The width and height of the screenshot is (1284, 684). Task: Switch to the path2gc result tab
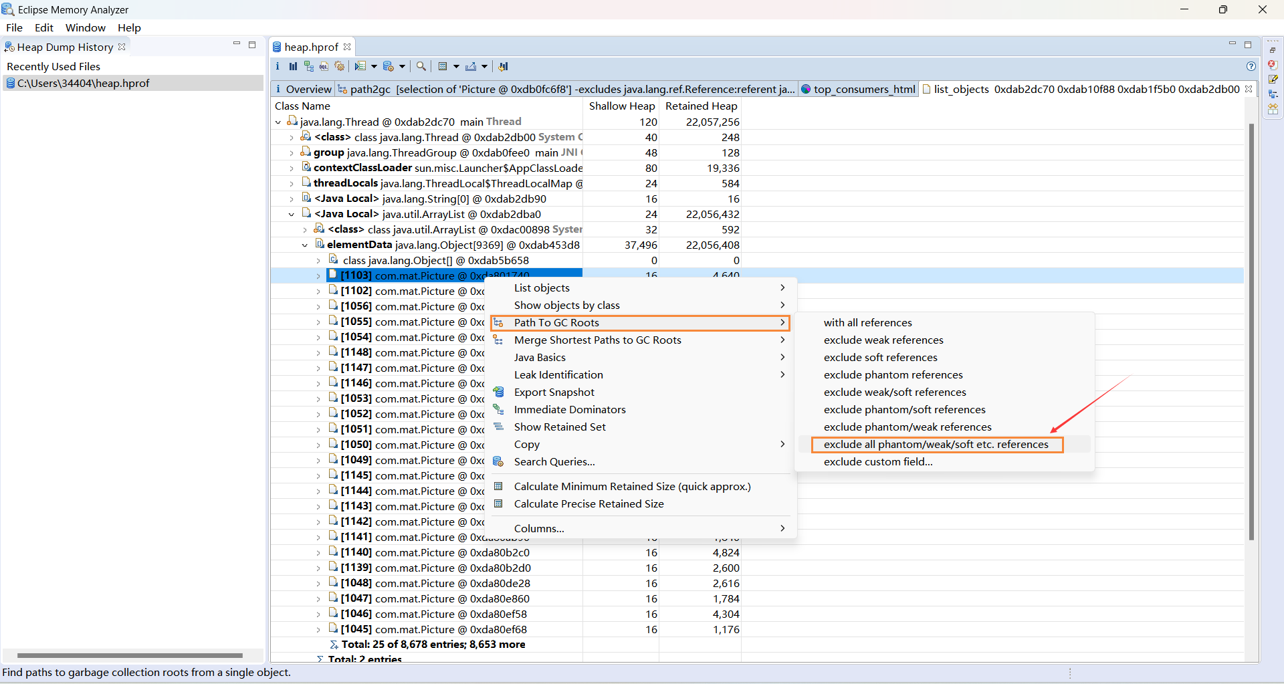click(566, 89)
